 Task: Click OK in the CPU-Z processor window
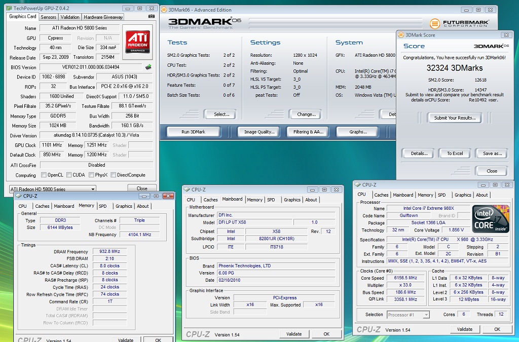point(497,329)
